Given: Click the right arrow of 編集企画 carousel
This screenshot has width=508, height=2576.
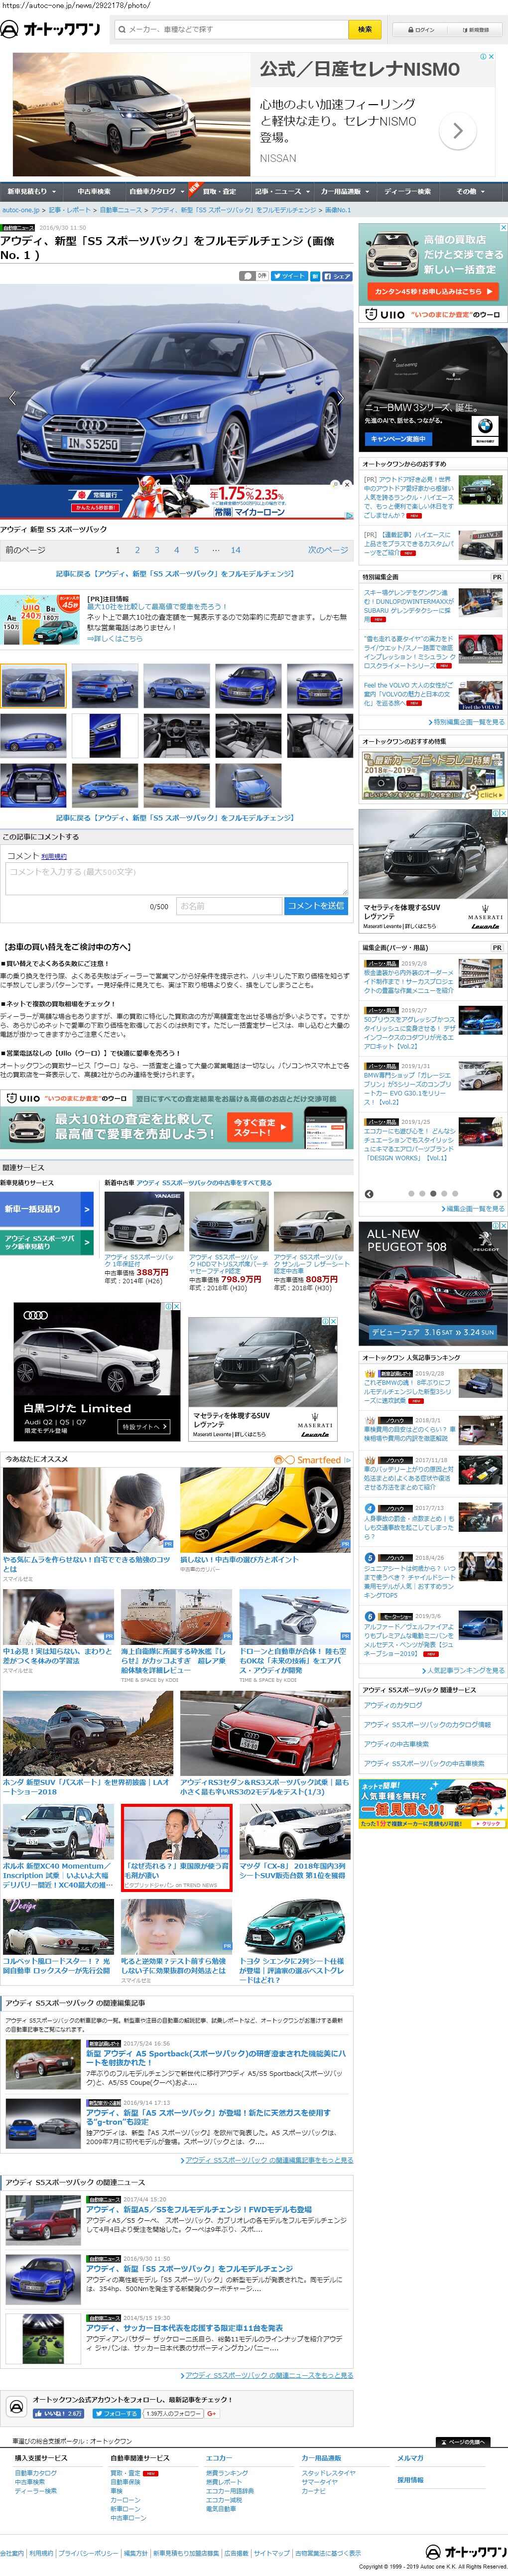Looking at the screenshot, I should (x=497, y=1193).
